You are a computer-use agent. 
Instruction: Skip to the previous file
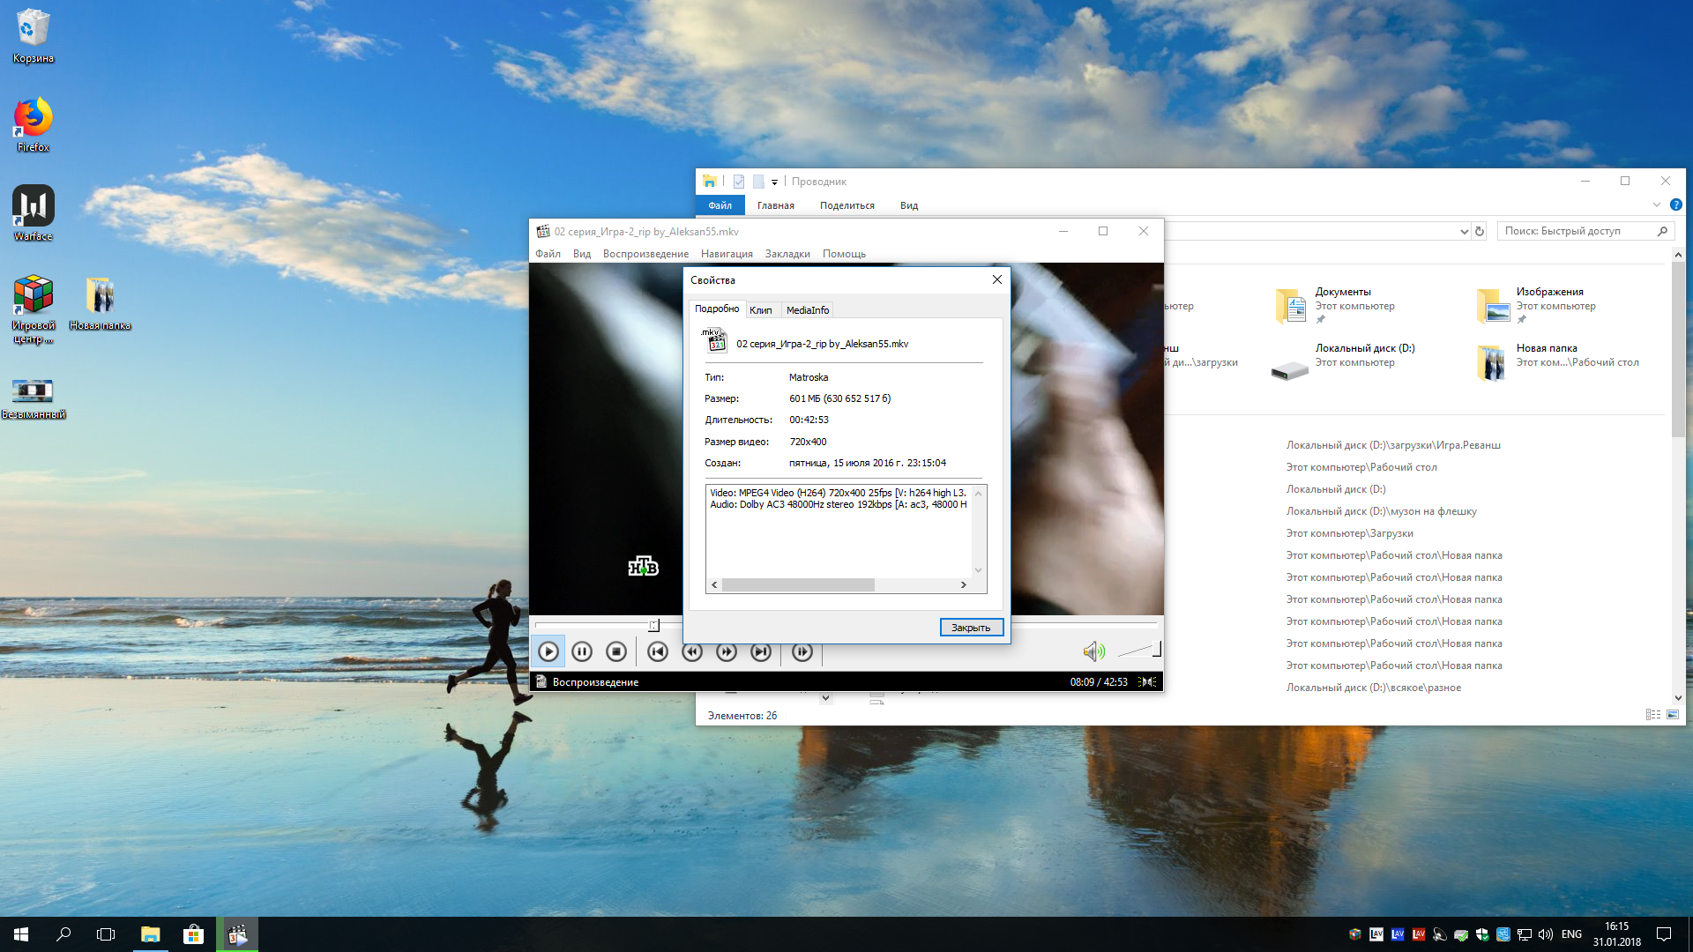tap(658, 651)
